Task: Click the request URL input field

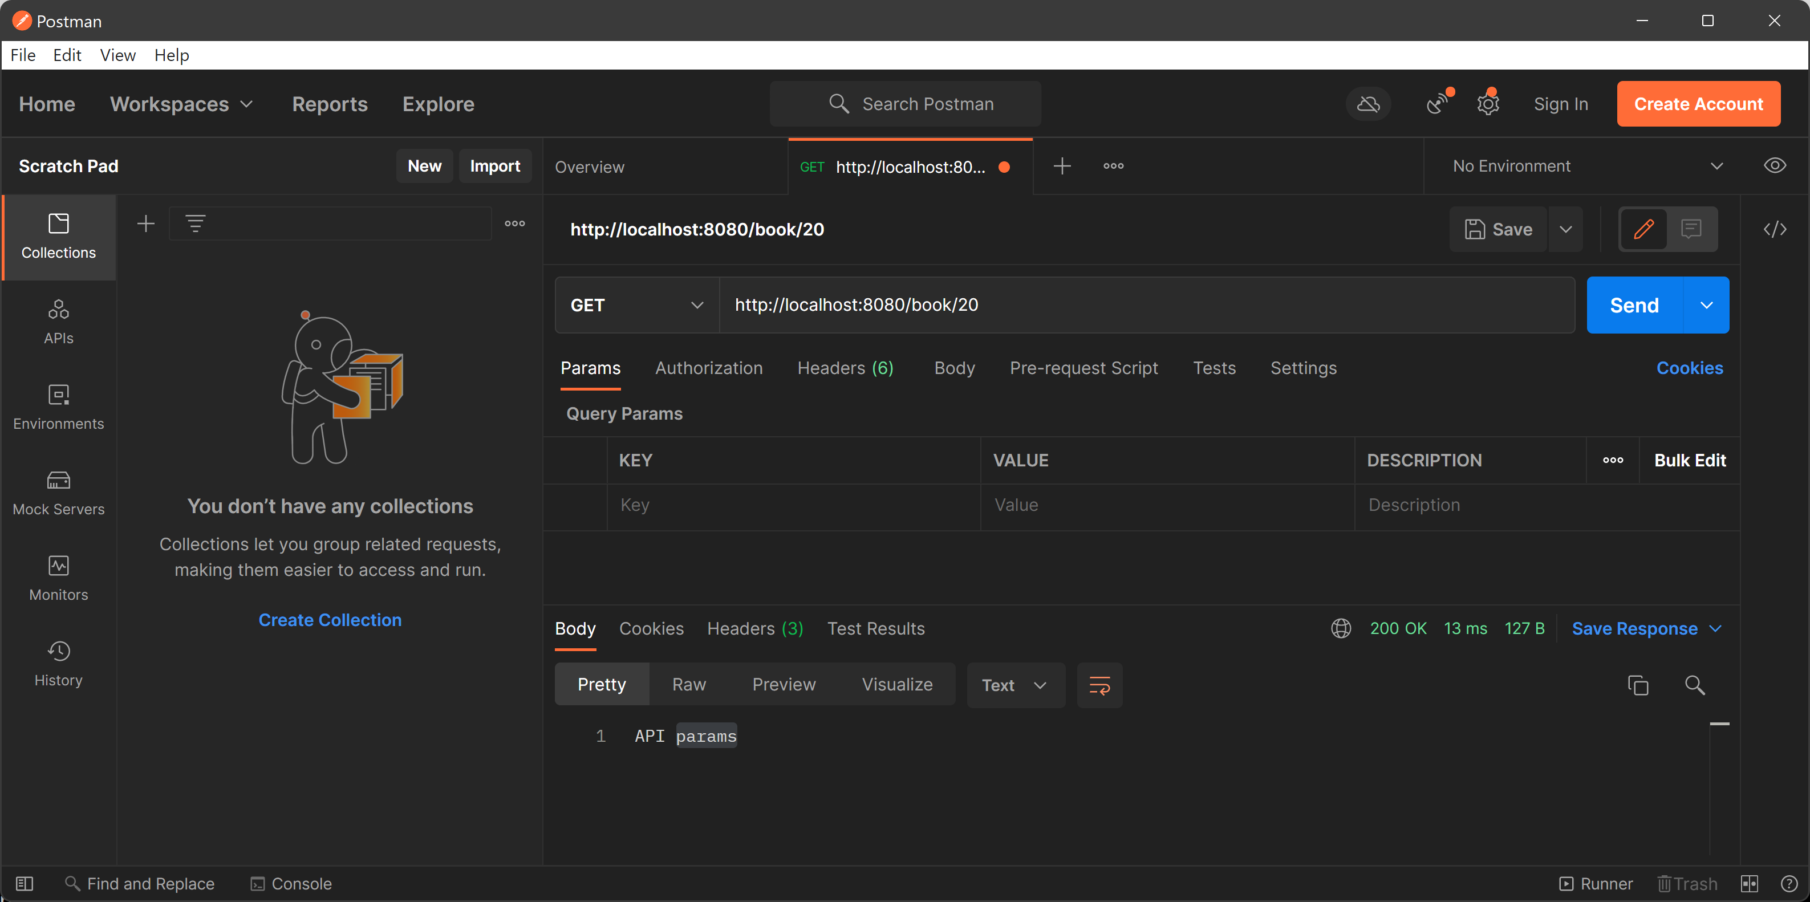Action: pyautogui.click(x=1147, y=305)
